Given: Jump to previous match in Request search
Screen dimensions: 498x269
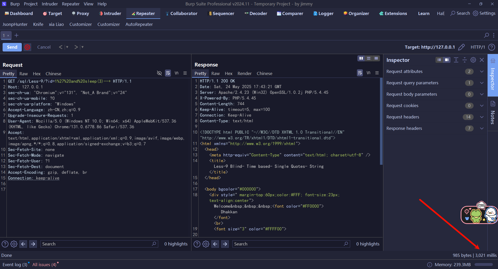Looking at the screenshot, I should (x=23, y=244).
